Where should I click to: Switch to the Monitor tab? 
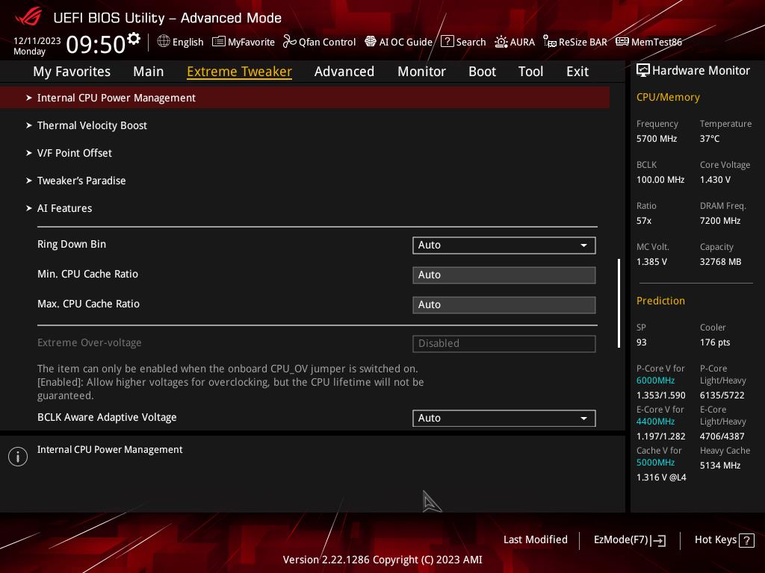421,72
